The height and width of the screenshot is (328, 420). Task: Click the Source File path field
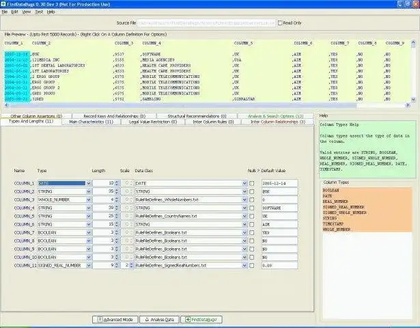pos(206,23)
